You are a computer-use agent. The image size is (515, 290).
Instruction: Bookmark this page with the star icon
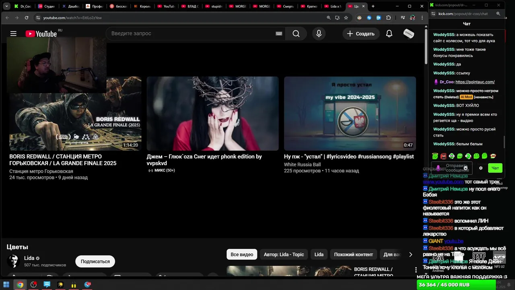coord(346,18)
